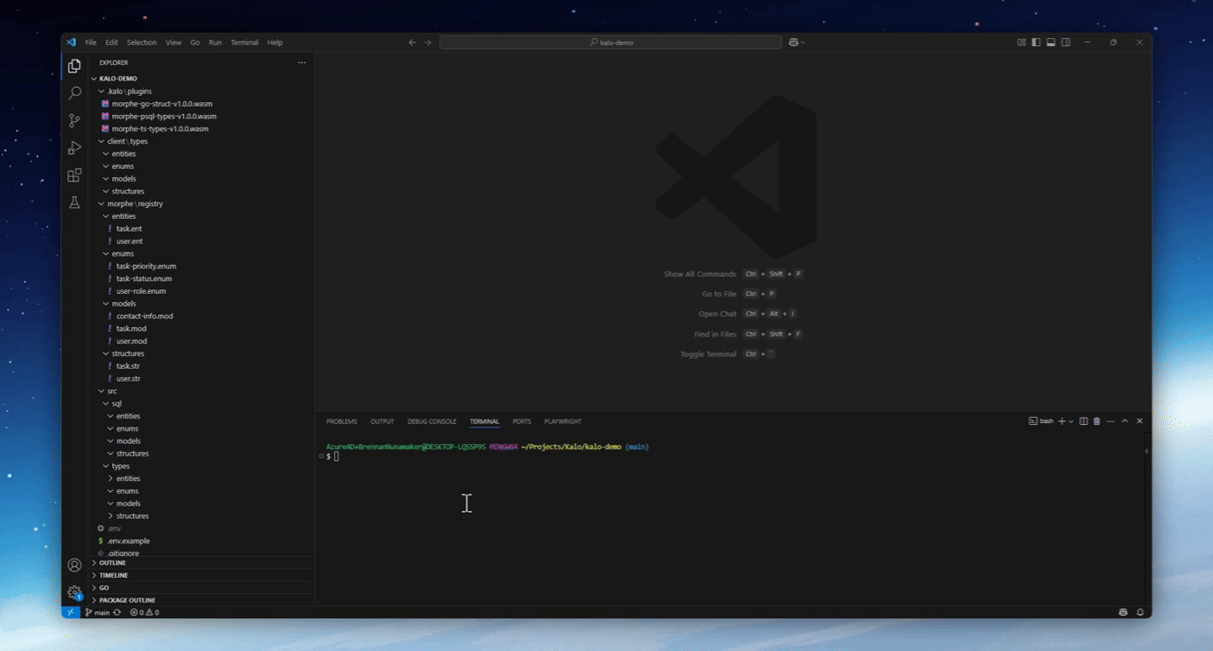Screen dimensions: 1213x651
Task: Toggle the bottom panel layout button
Action: tap(1050, 42)
